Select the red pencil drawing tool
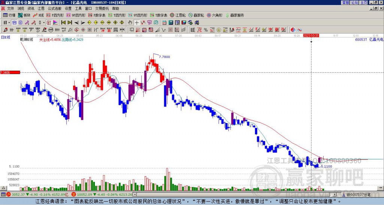This screenshot has width=384, height=205. (5, 30)
